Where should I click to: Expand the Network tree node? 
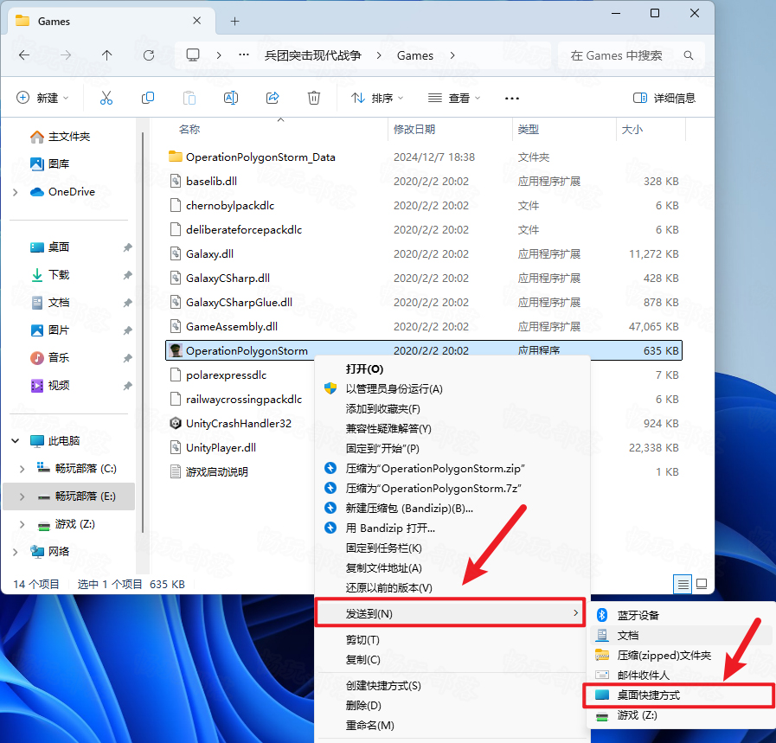coord(16,552)
